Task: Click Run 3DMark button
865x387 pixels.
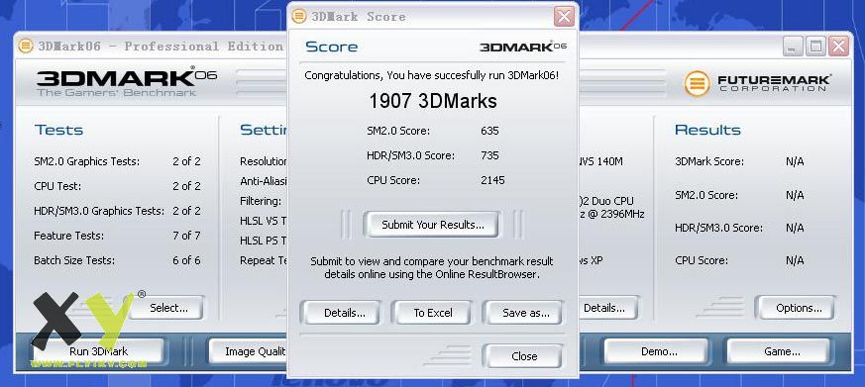Action: pos(98,351)
